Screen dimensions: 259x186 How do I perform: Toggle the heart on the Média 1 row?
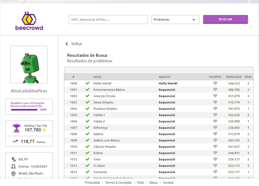(215, 115)
